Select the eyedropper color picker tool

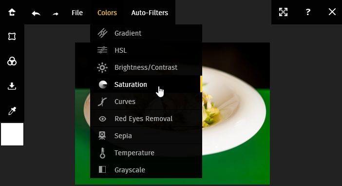click(x=12, y=111)
